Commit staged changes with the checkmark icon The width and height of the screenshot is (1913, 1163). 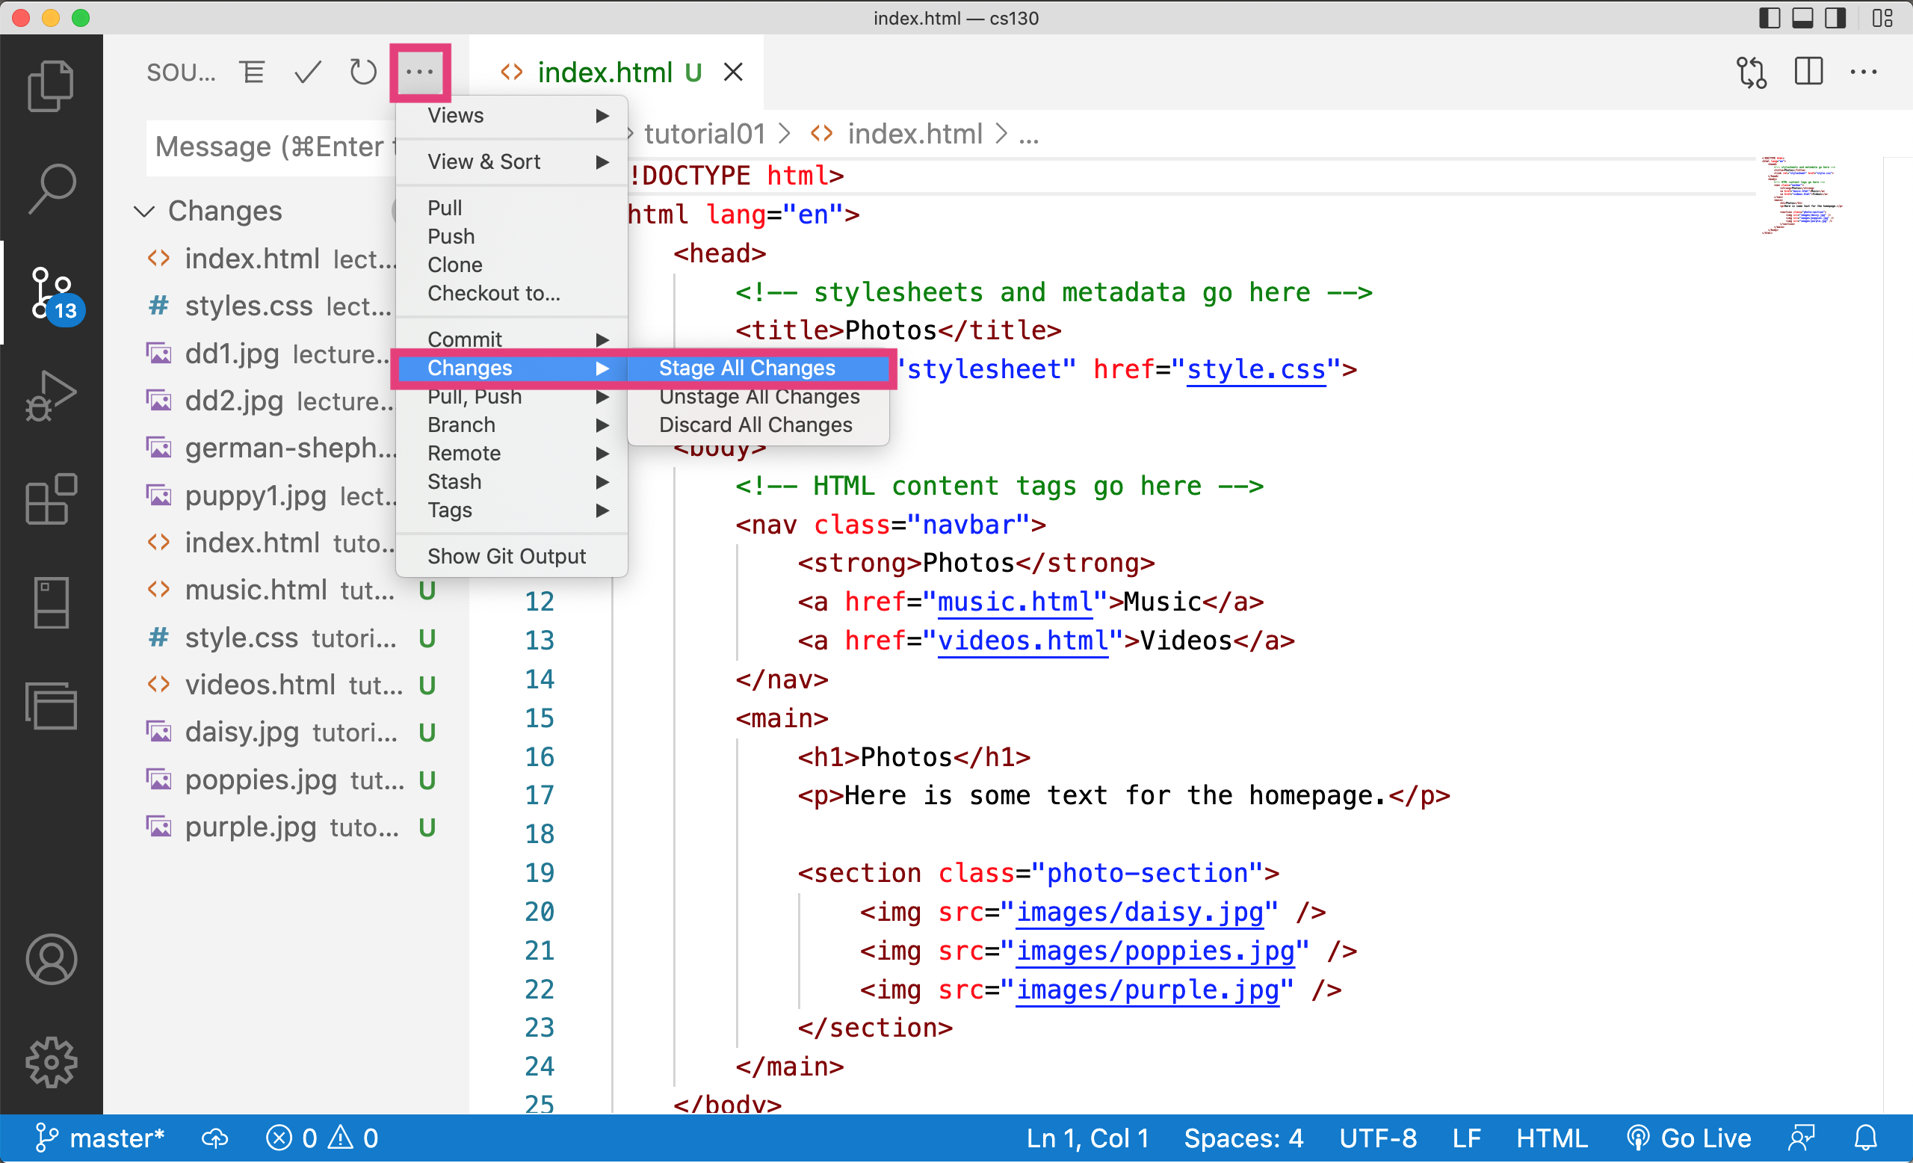[x=306, y=72]
